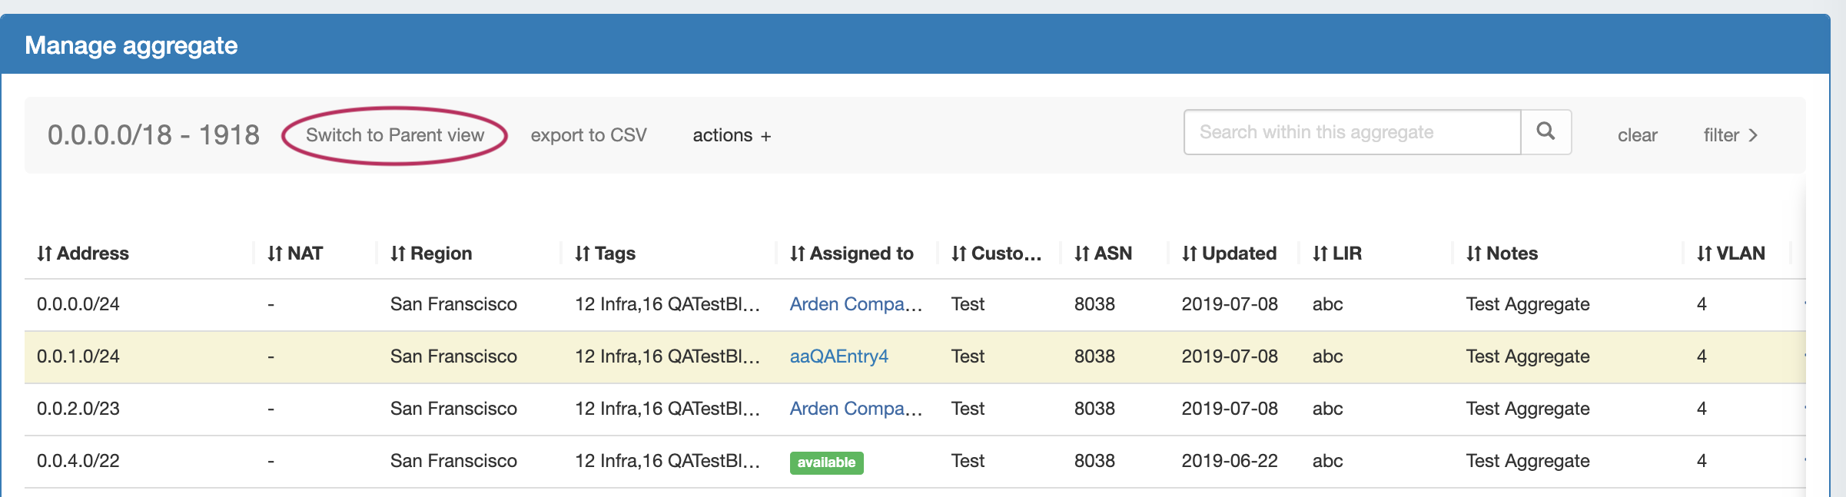Open Arden Company link for 0.0.0.0/24
The width and height of the screenshot is (1846, 497).
pos(855,304)
